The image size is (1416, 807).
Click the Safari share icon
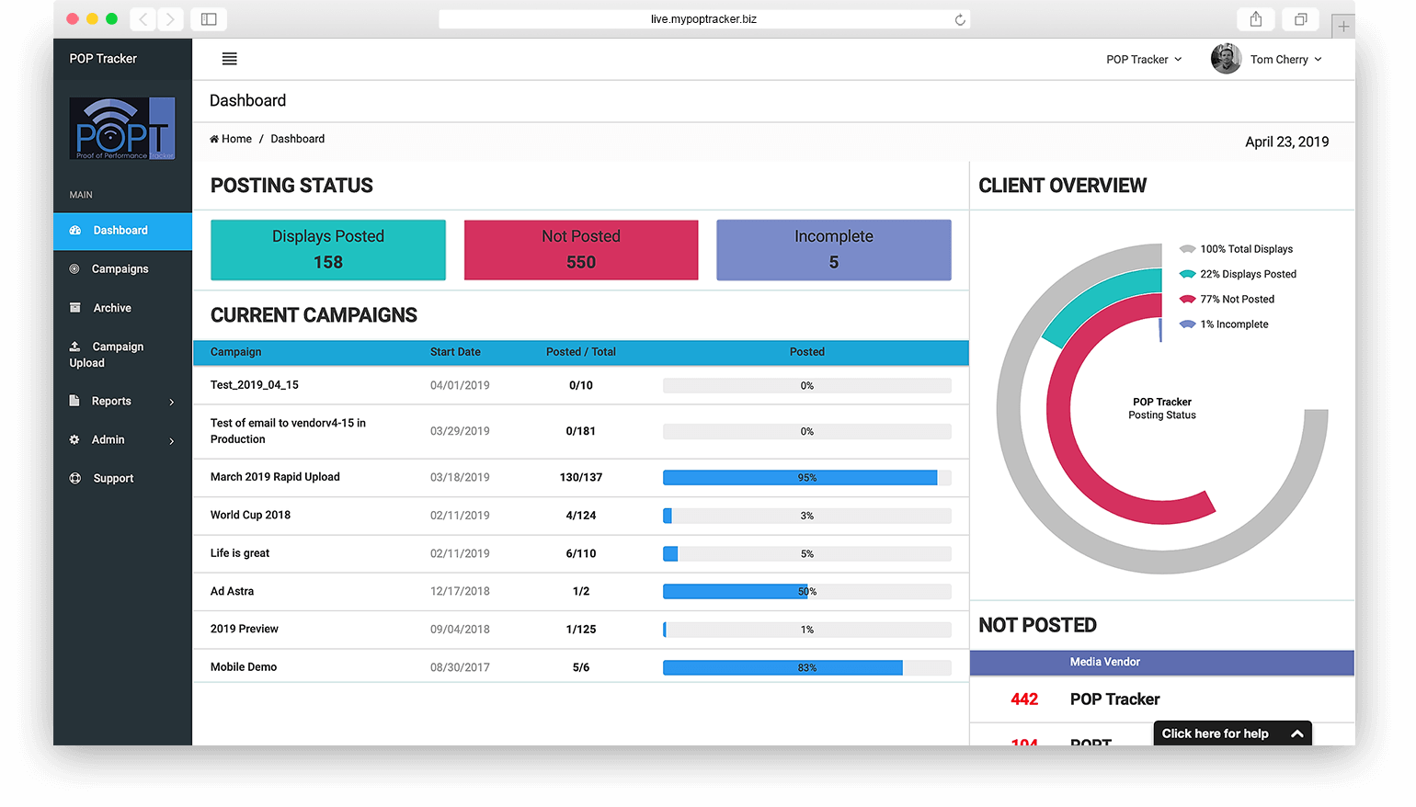[x=1256, y=19]
